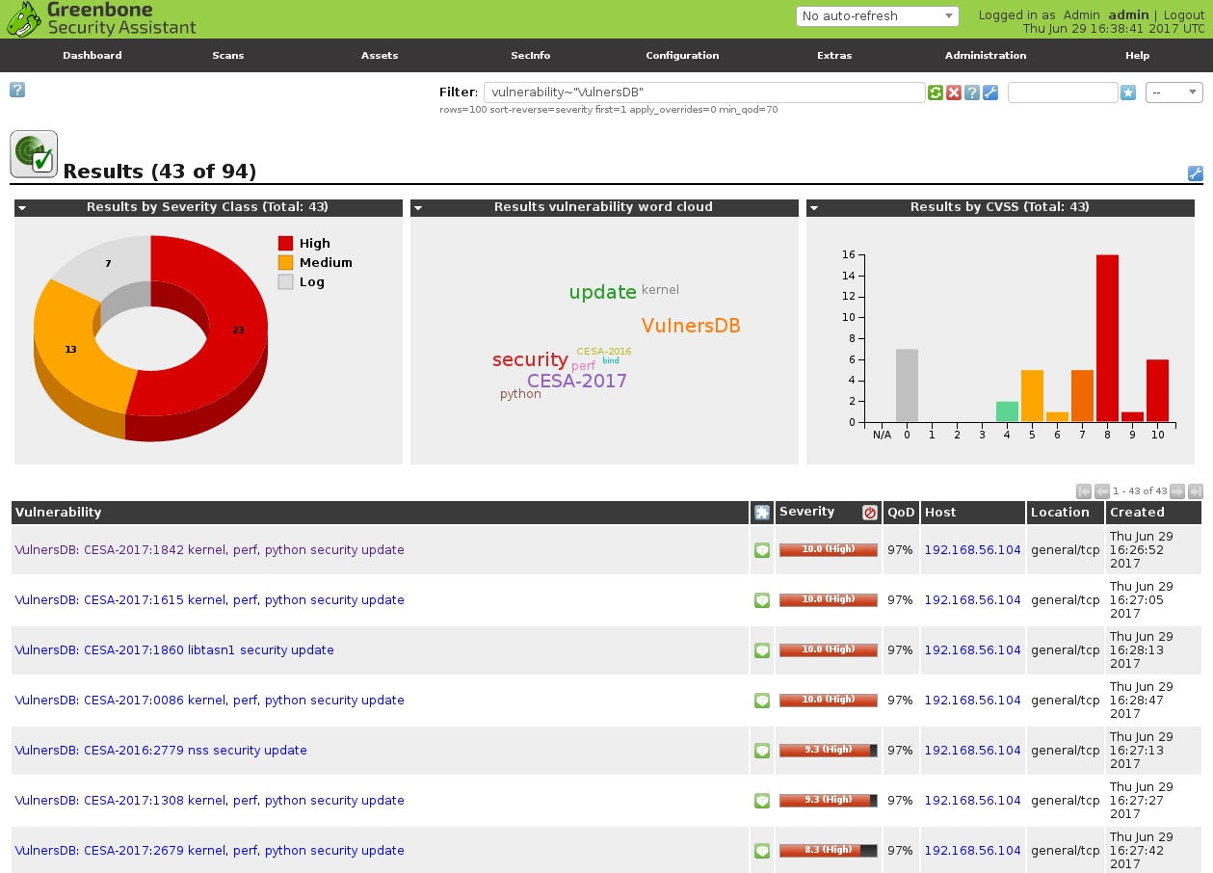Click the green update filter icon
This screenshot has height=873, width=1213.
pyautogui.click(x=936, y=93)
